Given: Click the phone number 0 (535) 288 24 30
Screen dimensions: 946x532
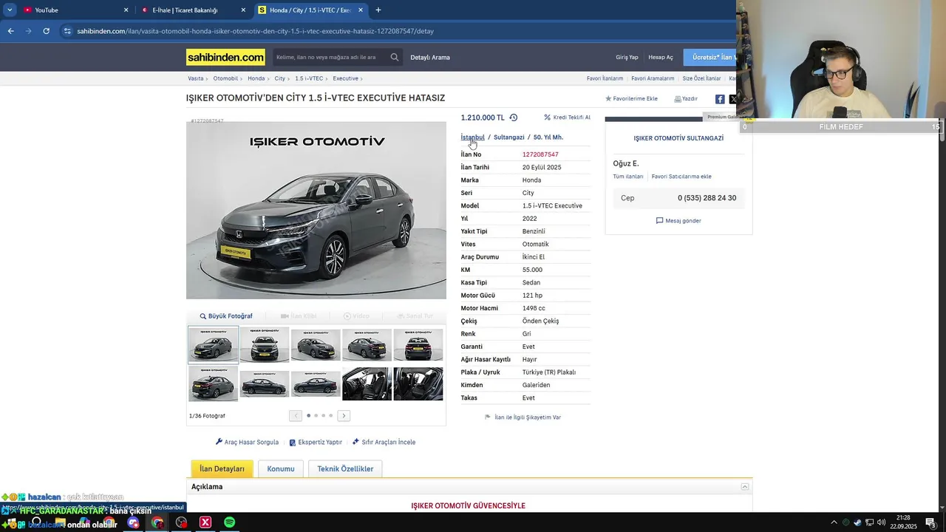Looking at the screenshot, I should coord(707,198).
